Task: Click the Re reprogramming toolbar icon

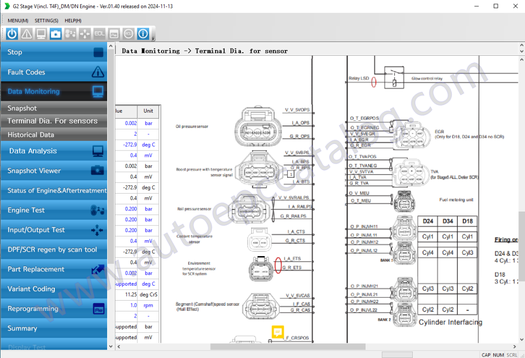Action: [114, 34]
